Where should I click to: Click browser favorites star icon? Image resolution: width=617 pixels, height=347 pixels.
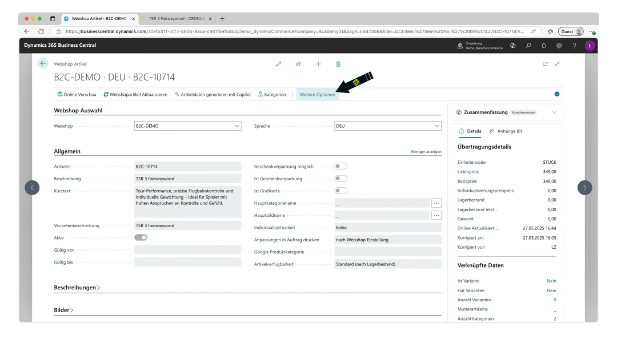tap(550, 31)
